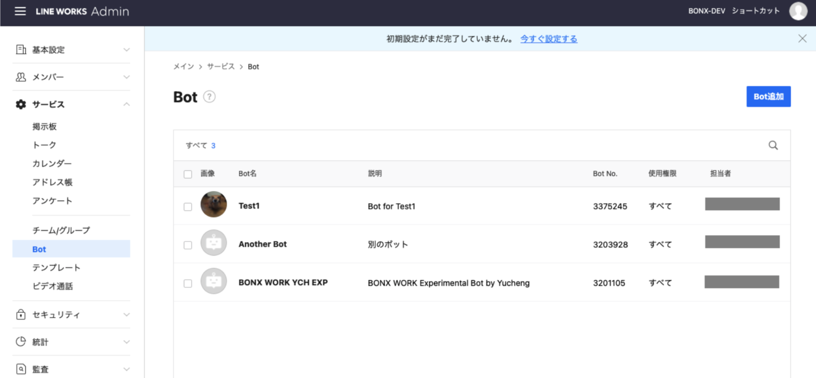This screenshot has height=378, width=816.
Task: Open the BONX WORK YCH EXP name
Action: (283, 282)
